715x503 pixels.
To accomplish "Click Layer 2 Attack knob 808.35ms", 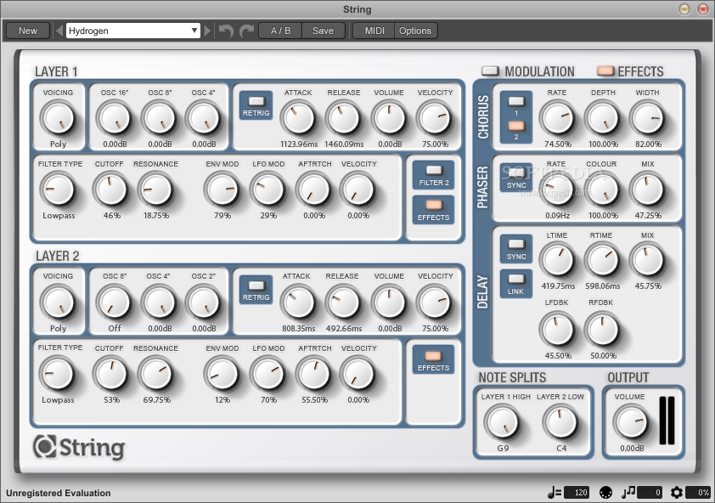I will (298, 302).
